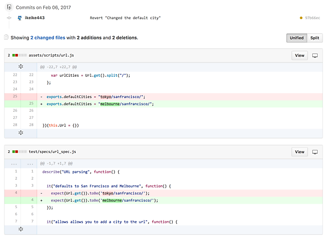Click the yellow build status dot
Viewport: 327px width, 238px height.
[301, 18]
